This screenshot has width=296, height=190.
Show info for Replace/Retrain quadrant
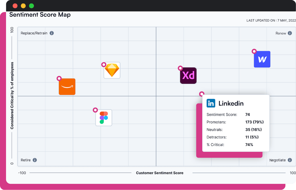52,33
